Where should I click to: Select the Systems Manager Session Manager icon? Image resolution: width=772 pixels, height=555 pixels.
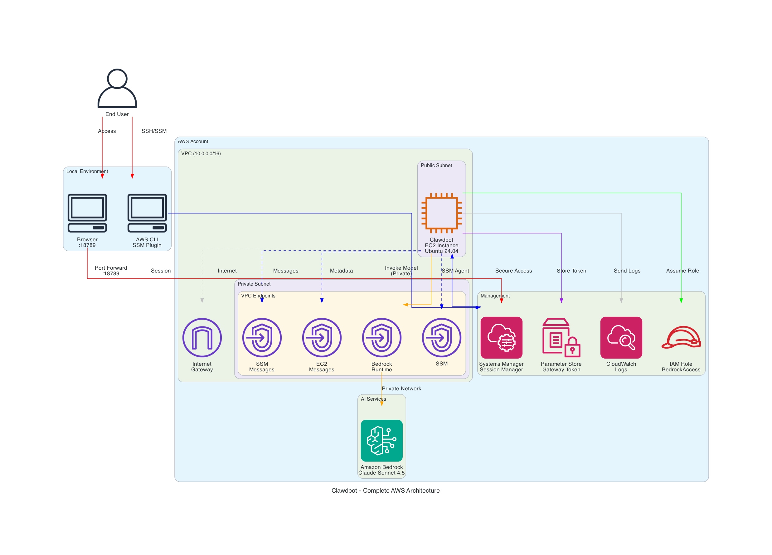(501, 338)
